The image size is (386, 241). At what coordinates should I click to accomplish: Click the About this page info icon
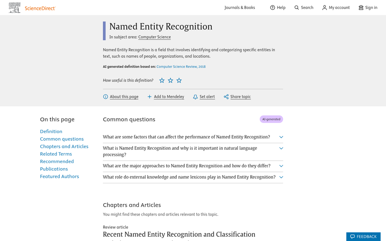[x=105, y=97]
